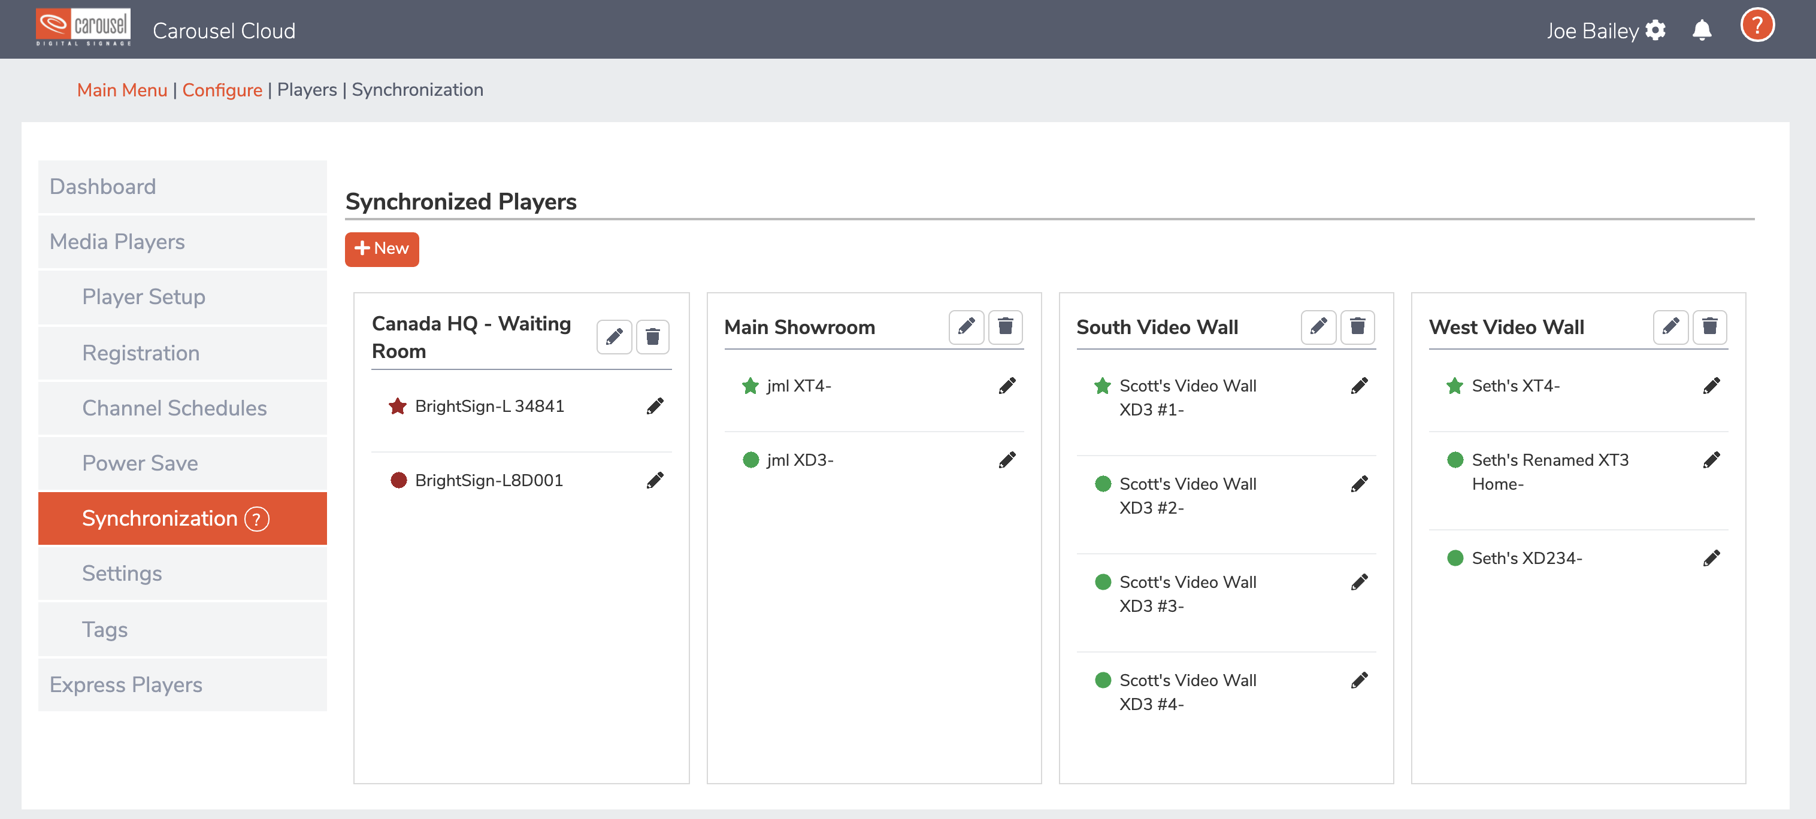
Task: Open Media Players in the sidebar
Action: (x=183, y=242)
